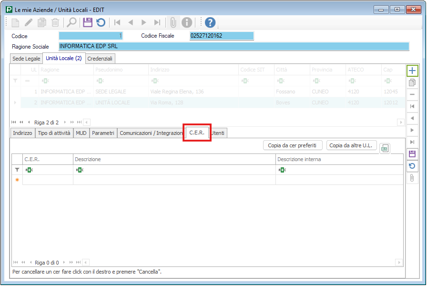427x286 pixels.
Task: Open the Credenziali tab
Action: [100, 59]
